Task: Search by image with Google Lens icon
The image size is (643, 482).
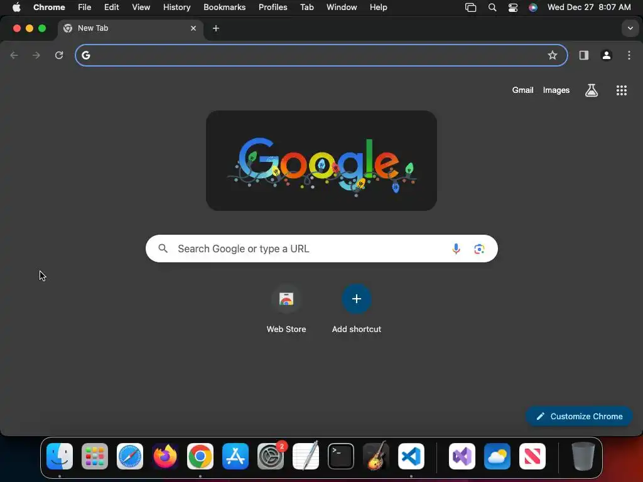Action: pyautogui.click(x=479, y=249)
